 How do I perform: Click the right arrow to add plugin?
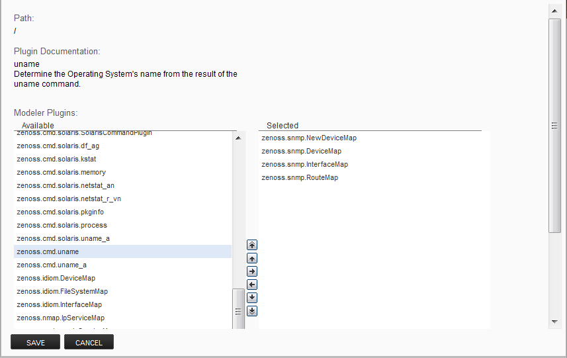coord(251,271)
